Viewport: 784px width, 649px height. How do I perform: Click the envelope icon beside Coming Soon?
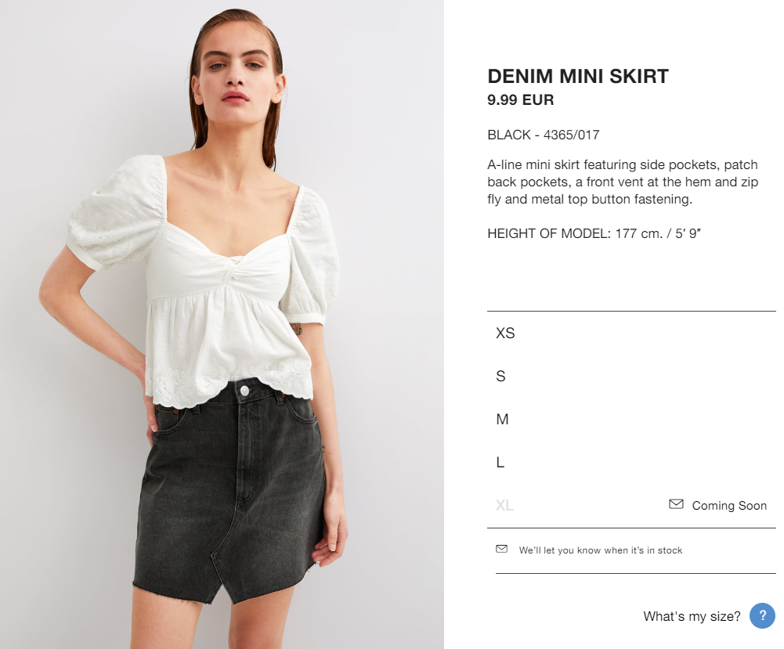676,504
